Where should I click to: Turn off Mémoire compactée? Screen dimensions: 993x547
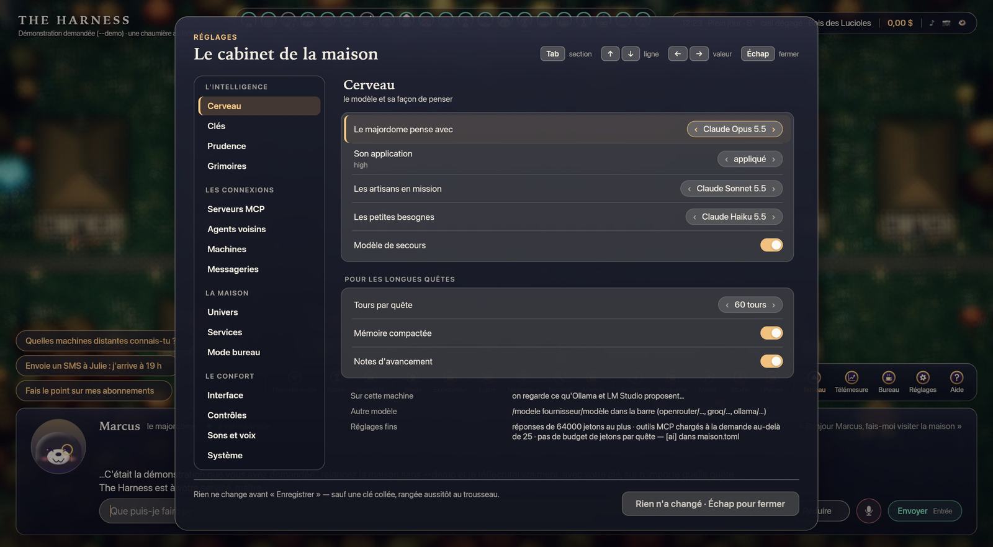click(771, 333)
